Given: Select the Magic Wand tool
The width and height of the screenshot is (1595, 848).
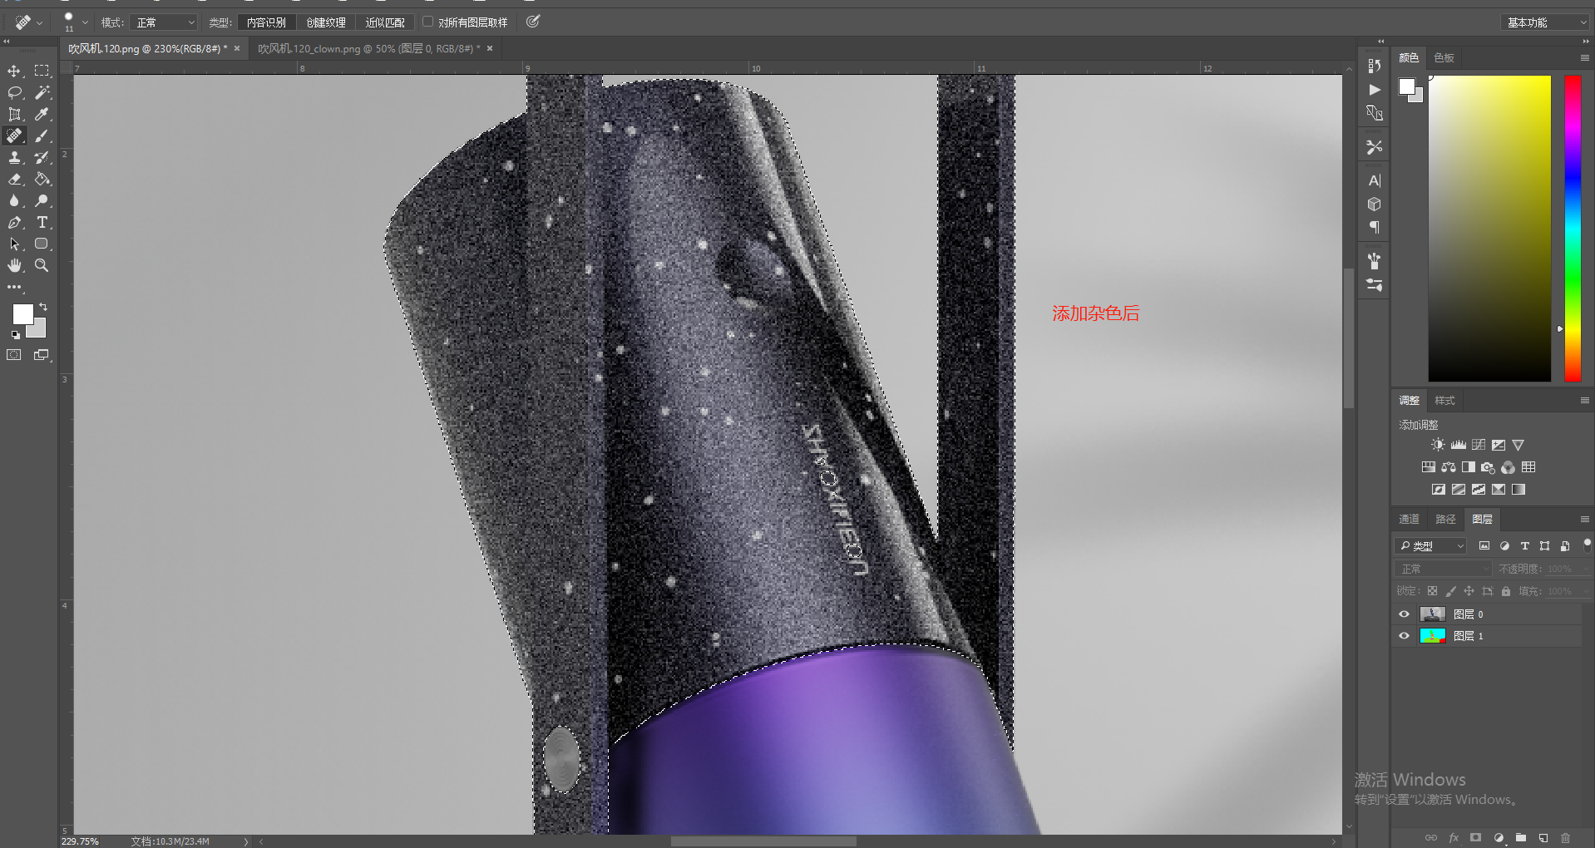Looking at the screenshot, I should pos(42,93).
